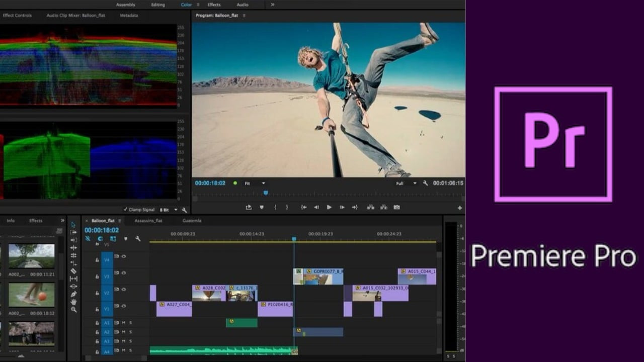Mute audio track A1
644x362 pixels.
[x=124, y=323]
